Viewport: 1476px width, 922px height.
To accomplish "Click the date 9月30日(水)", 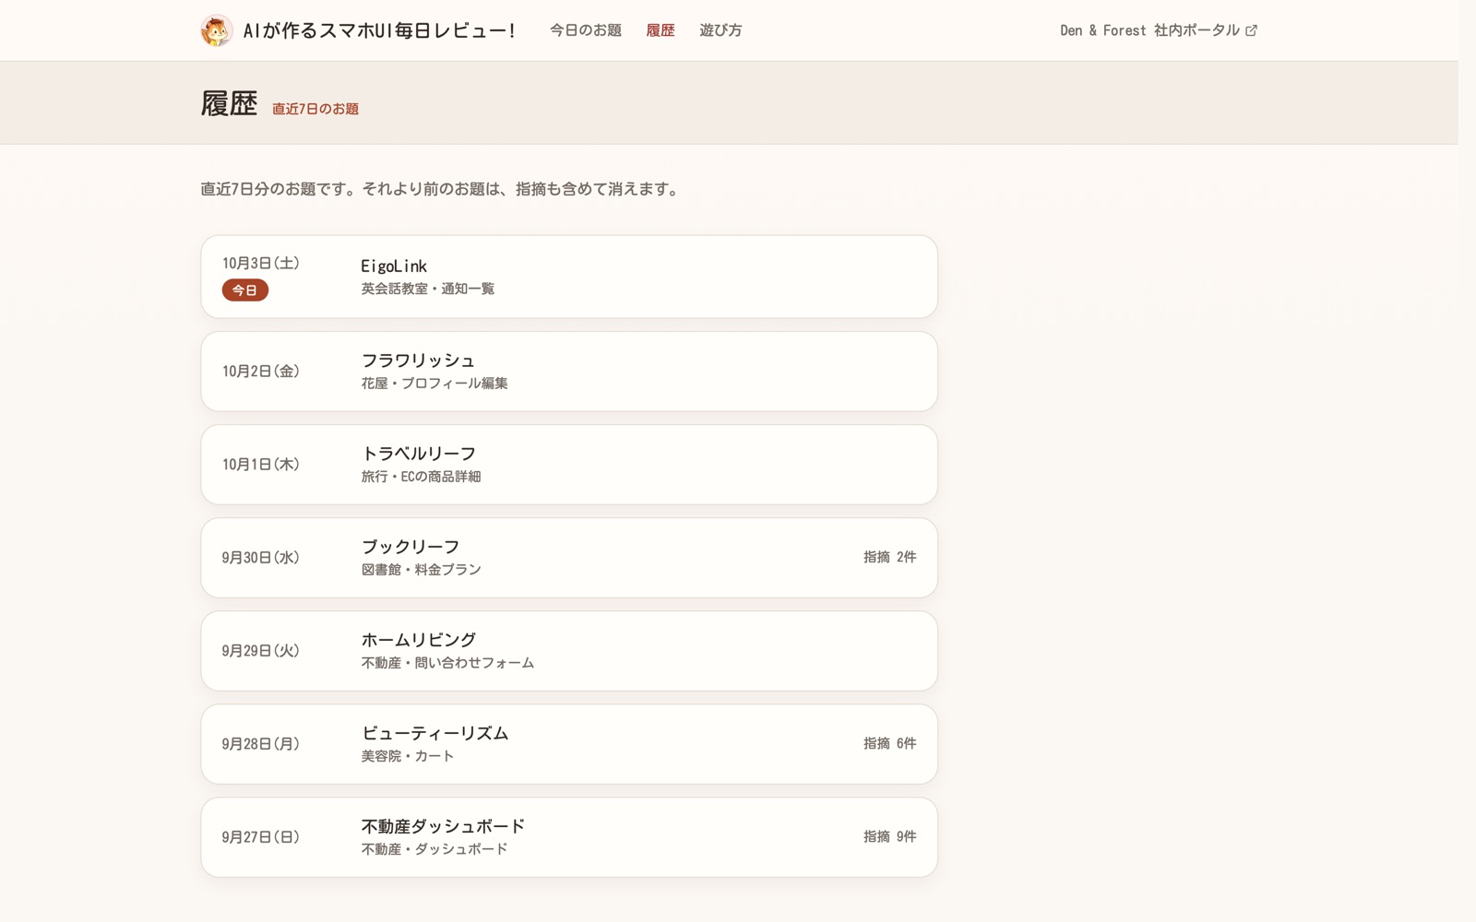I will pos(261,558).
